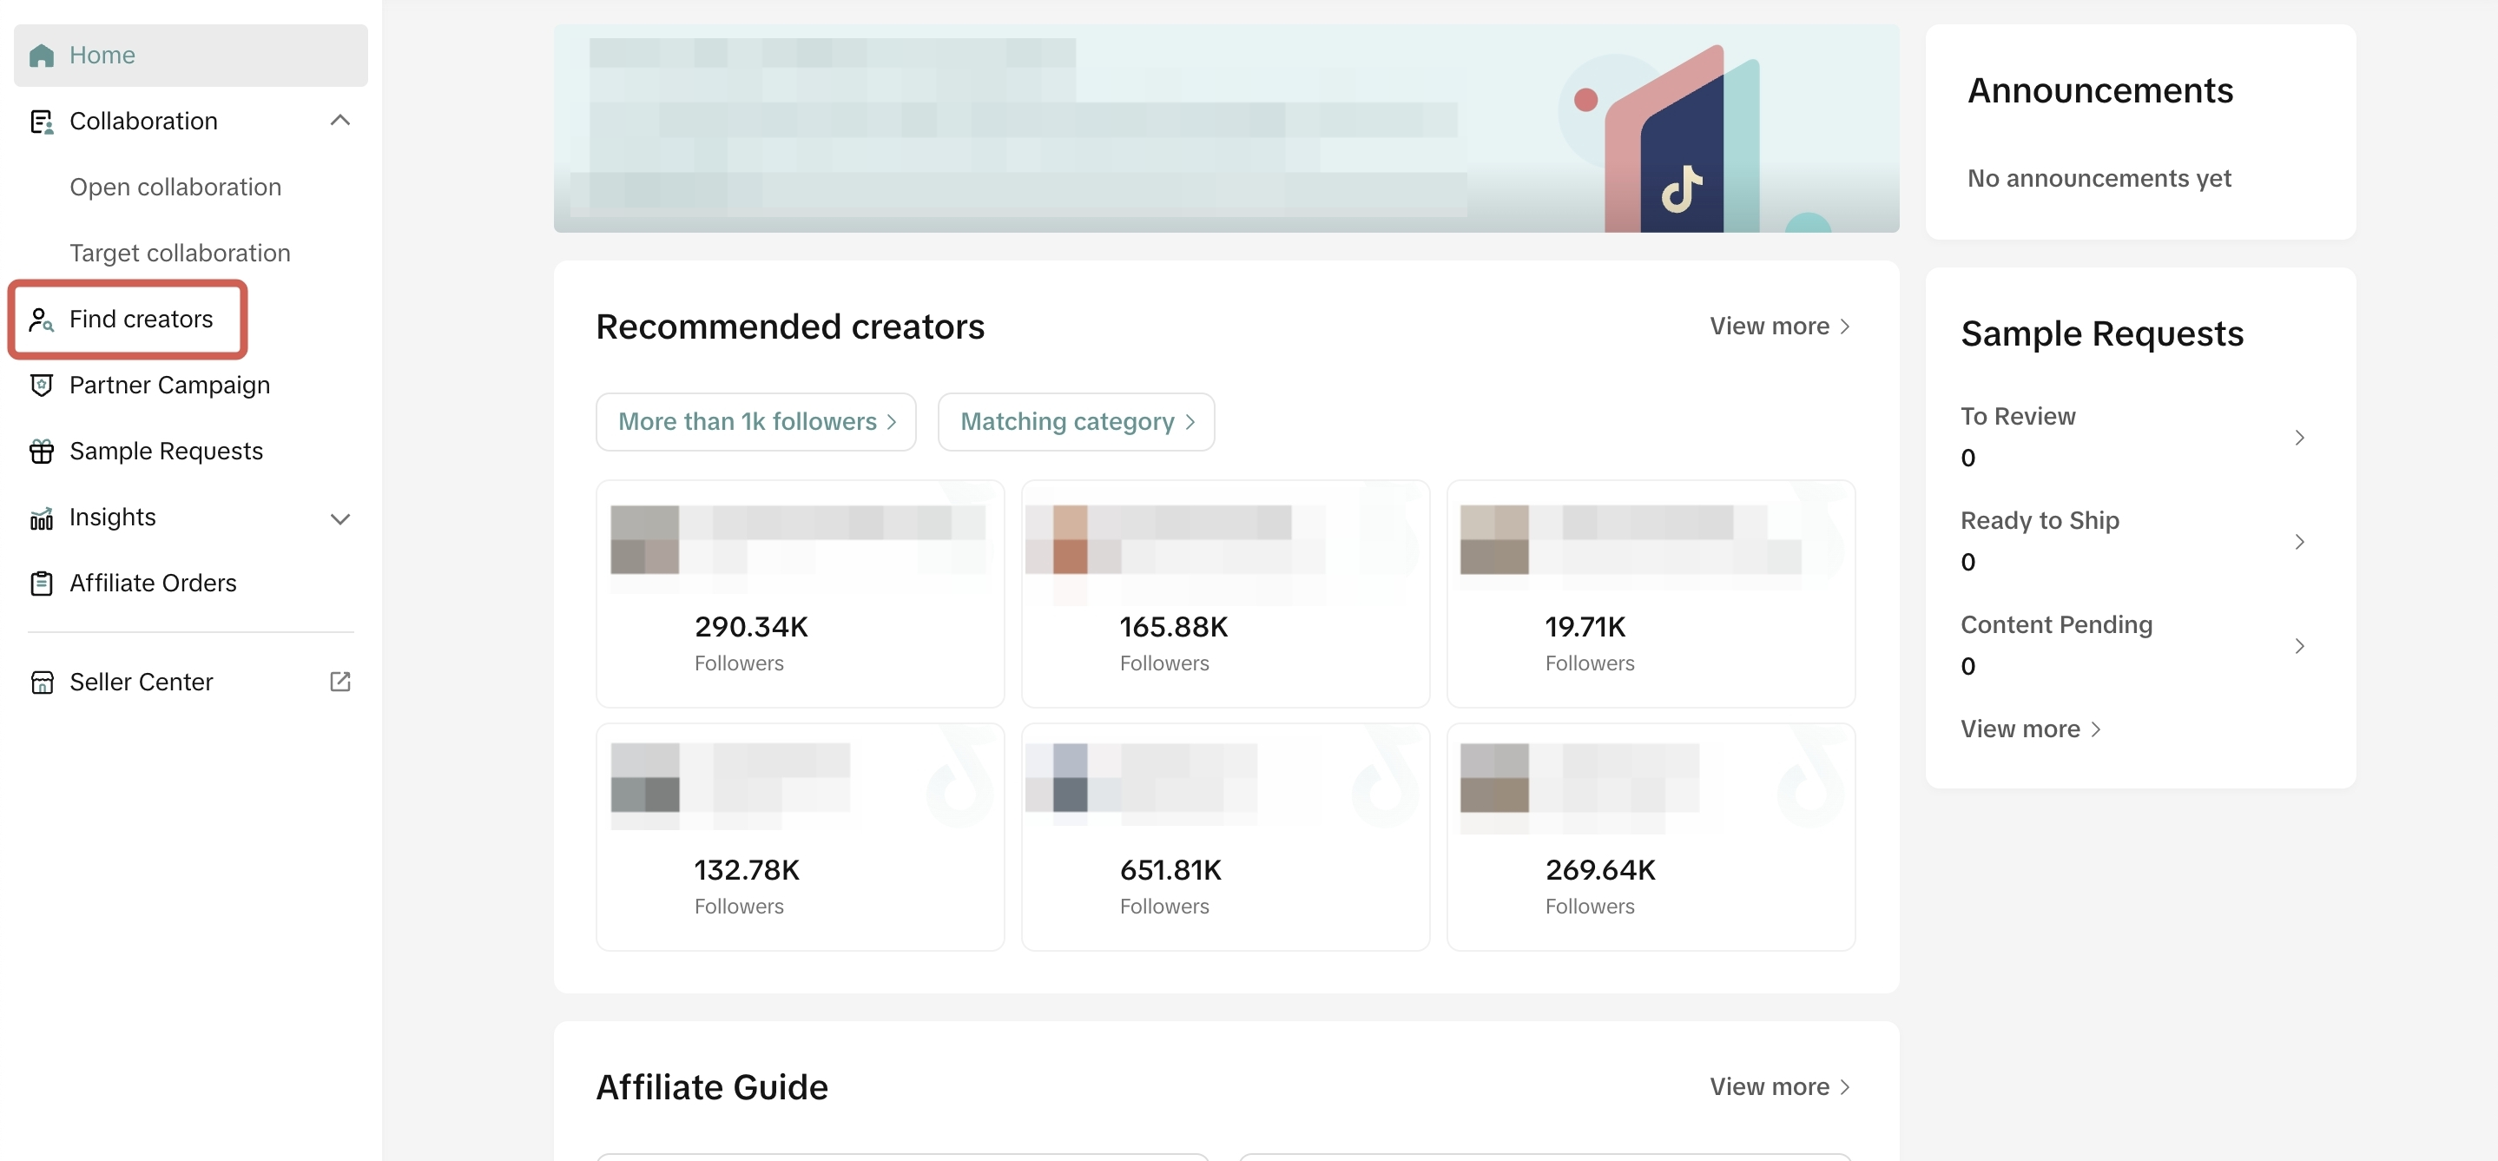The image size is (2498, 1161).
Task: Open the Matching category filter
Action: point(1076,422)
